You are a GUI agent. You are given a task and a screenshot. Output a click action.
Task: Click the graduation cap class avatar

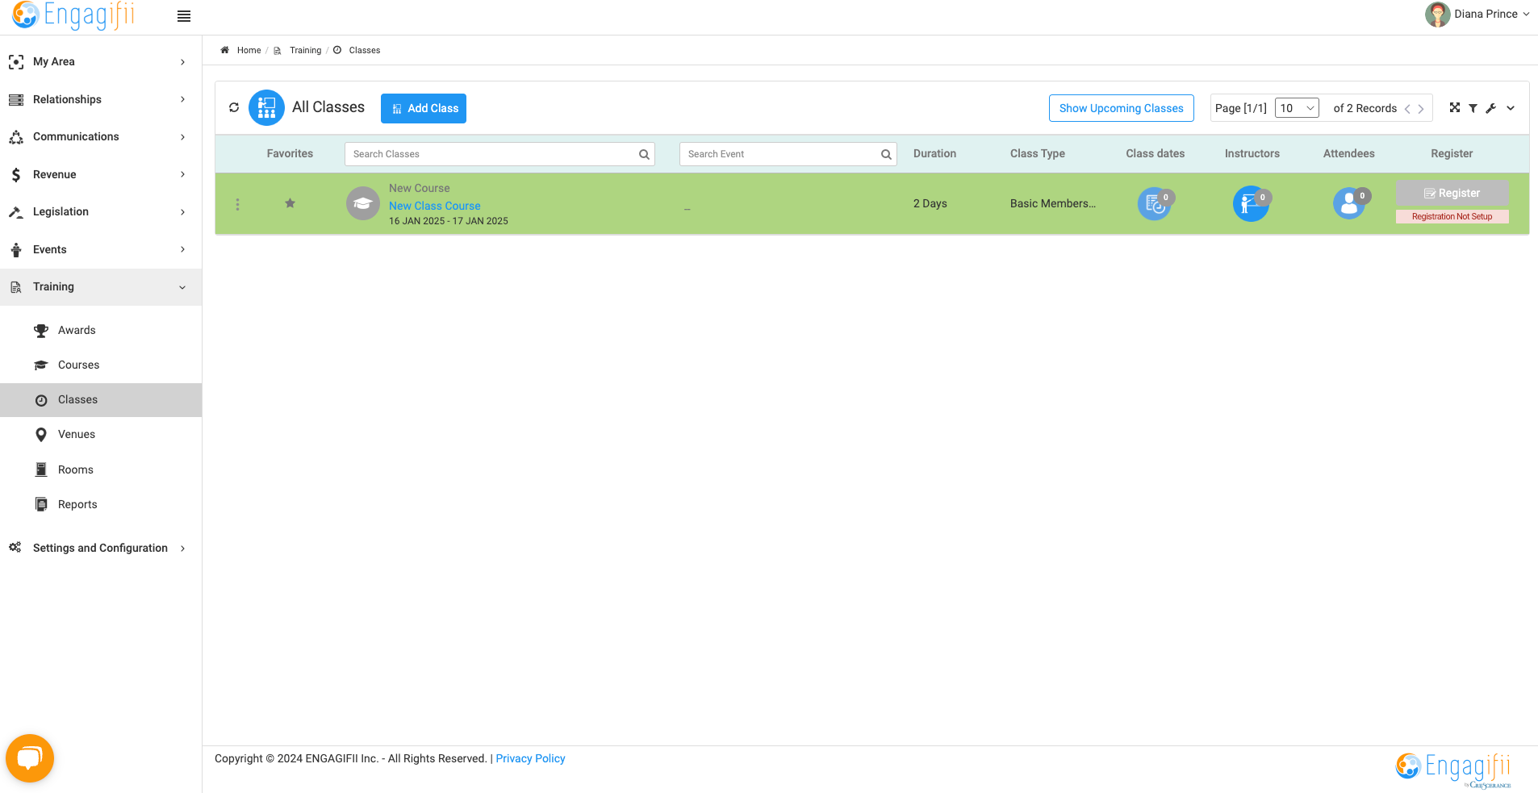363,203
